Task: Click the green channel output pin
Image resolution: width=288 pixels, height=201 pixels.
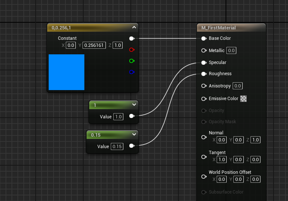Action: click(x=132, y=61)
